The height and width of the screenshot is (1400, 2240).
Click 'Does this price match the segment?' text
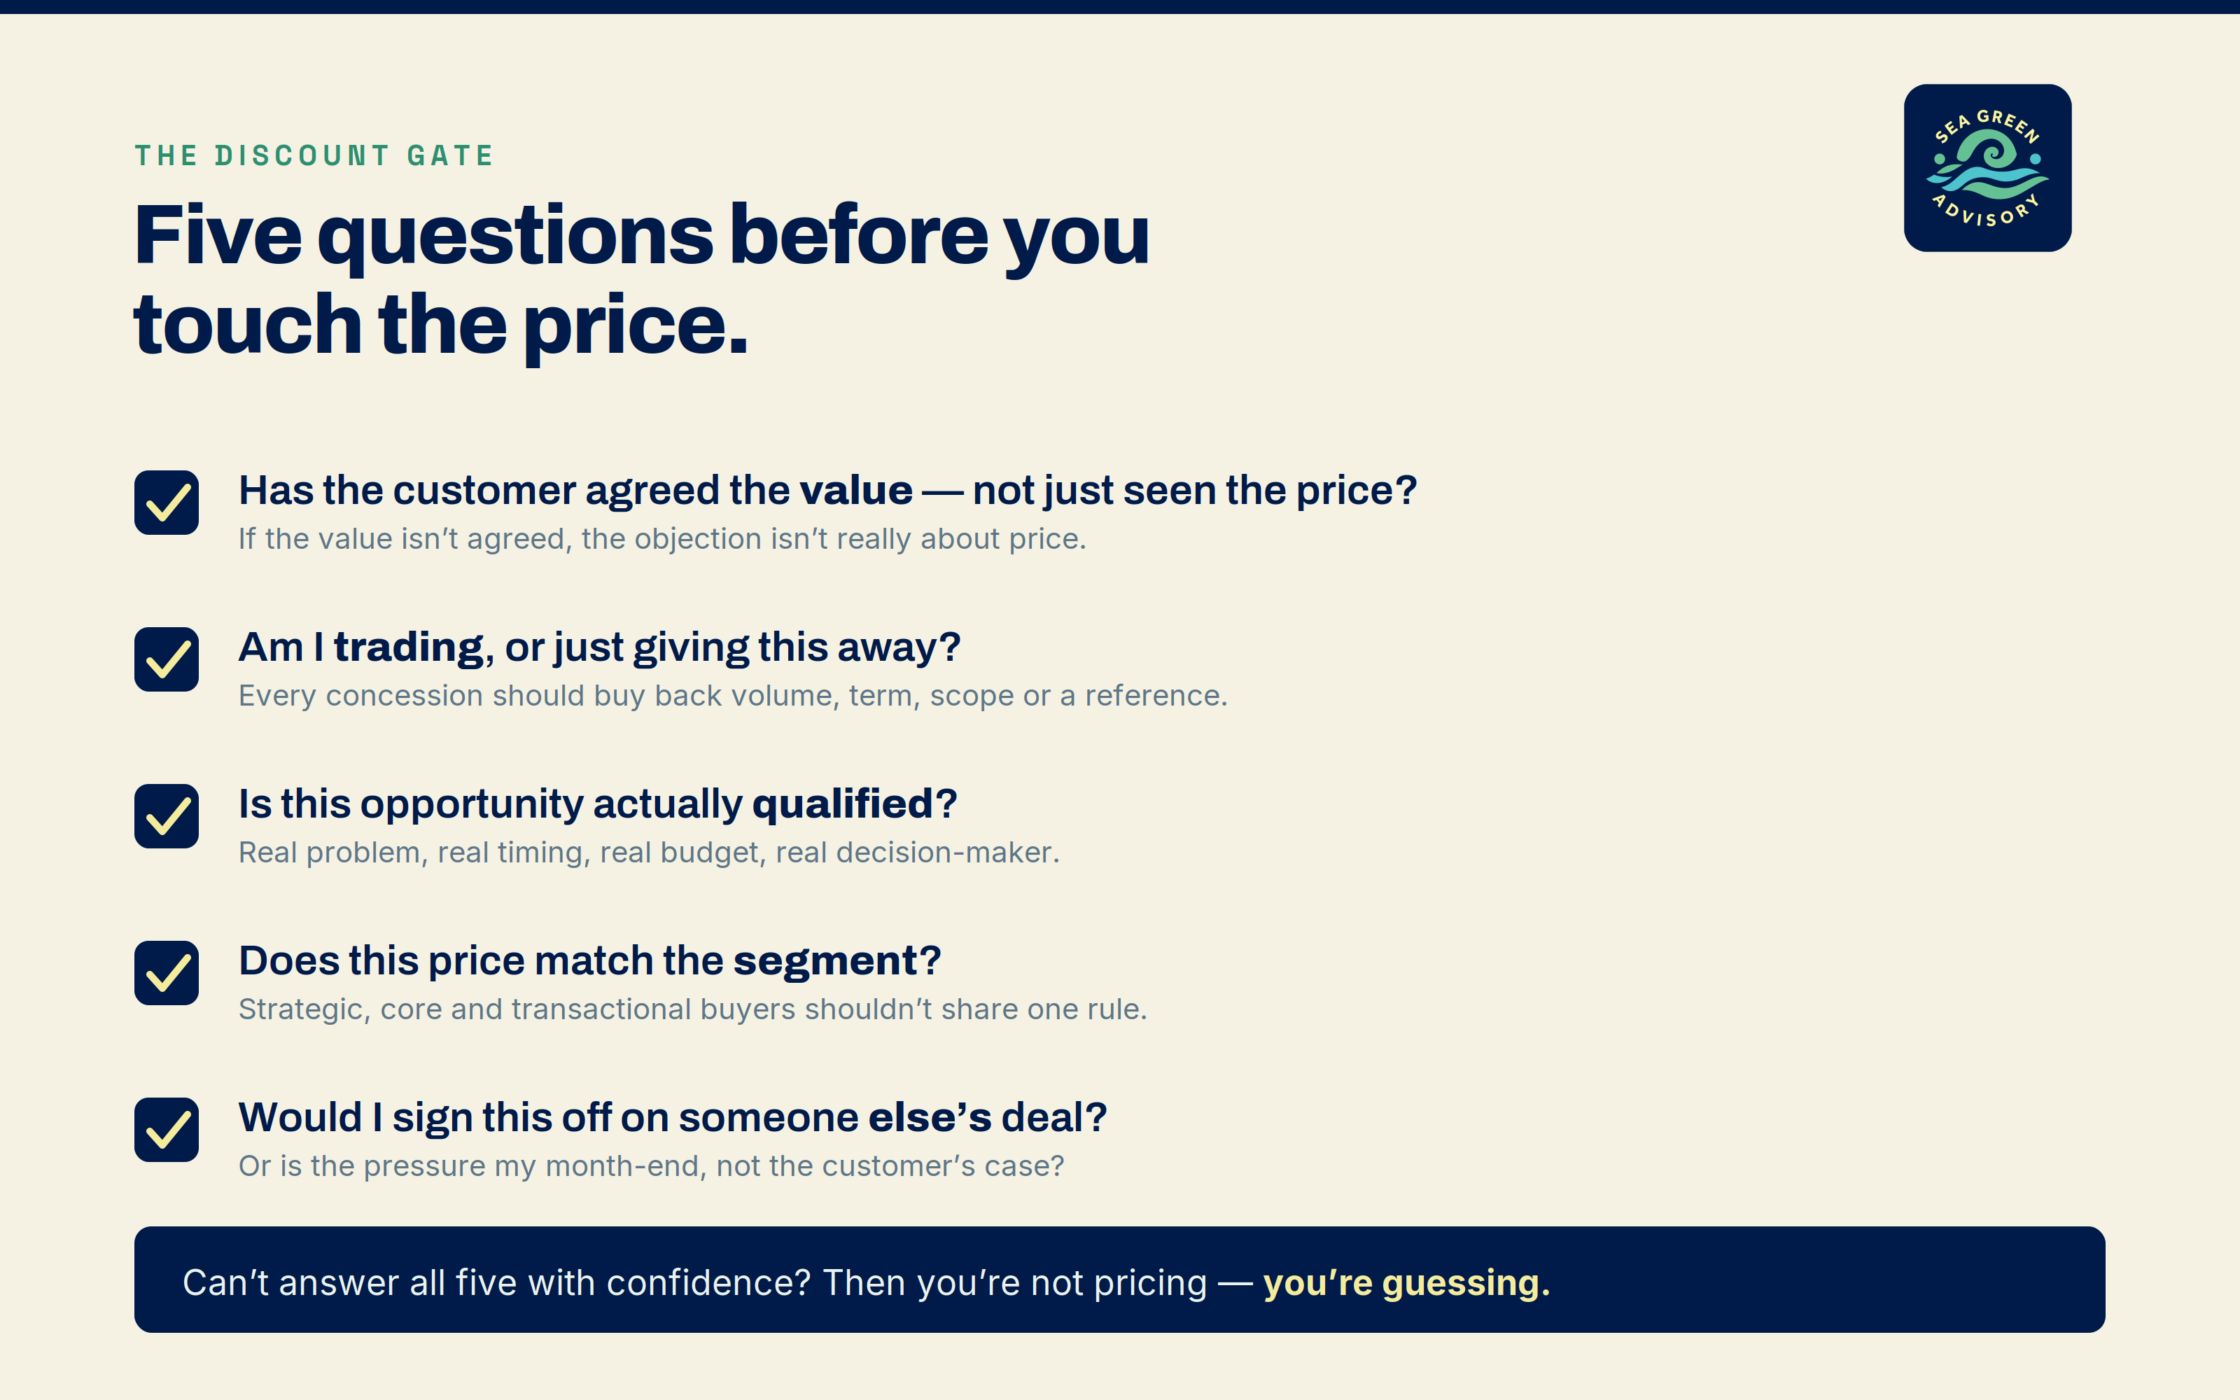pyautogui.click(x=589, y=960)
